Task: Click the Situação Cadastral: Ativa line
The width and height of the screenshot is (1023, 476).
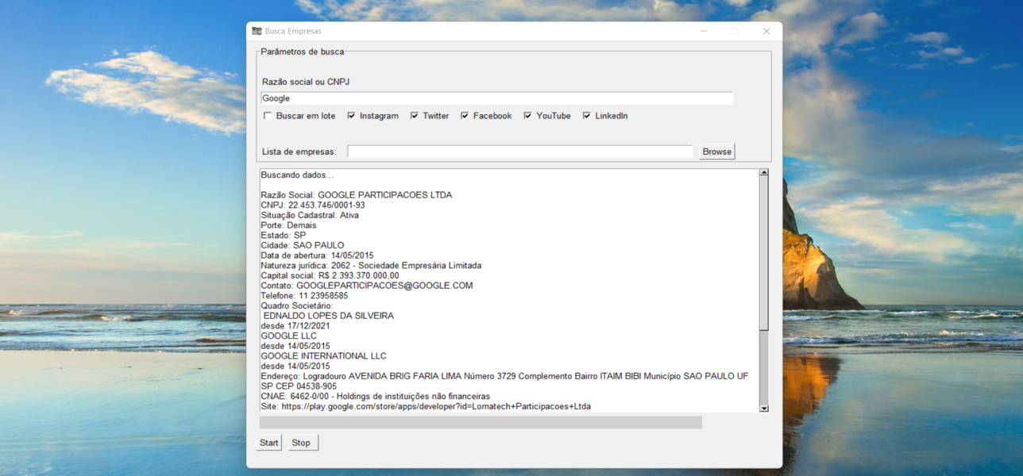Action: 310,215
